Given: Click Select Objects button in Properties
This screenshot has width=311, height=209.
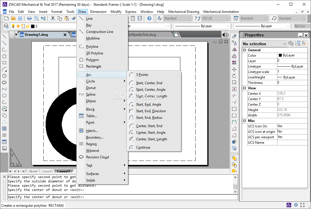Looking at the screenshot, I should (298, 44).
